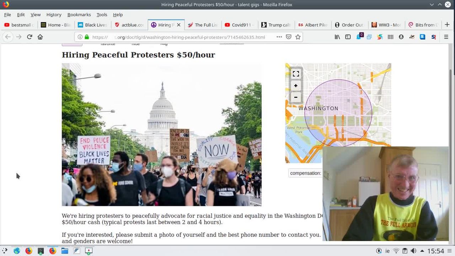Zoom out on the Washington map

[x=296, y=97]
